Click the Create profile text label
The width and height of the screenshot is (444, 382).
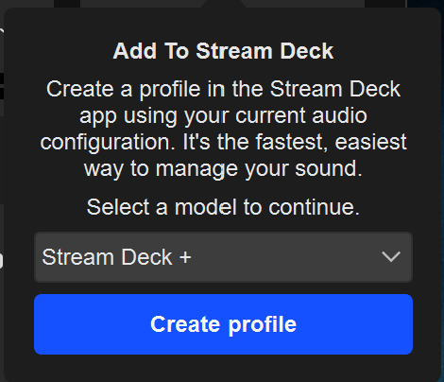[223, 324]
